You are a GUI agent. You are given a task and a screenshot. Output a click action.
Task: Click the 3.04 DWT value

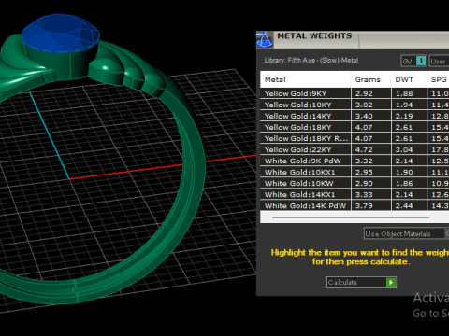404,149
